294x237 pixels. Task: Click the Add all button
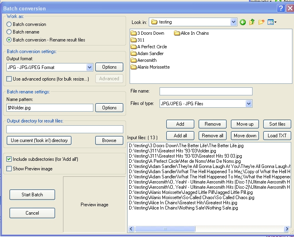pos(180,136)
